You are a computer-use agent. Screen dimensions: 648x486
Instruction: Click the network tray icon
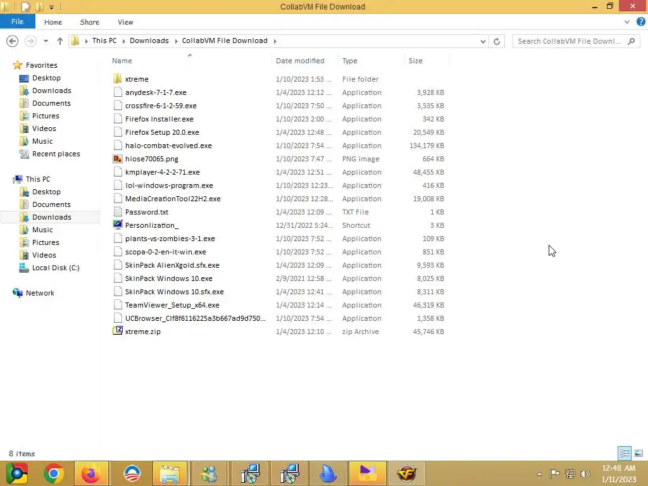click(570, 473)
